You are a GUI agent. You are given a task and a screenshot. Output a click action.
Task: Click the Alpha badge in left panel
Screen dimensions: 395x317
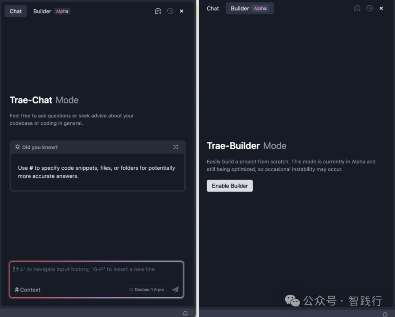[62, 11]
